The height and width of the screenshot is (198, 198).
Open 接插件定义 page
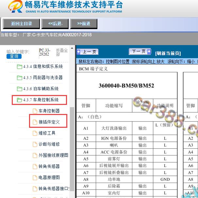point(49,122)
